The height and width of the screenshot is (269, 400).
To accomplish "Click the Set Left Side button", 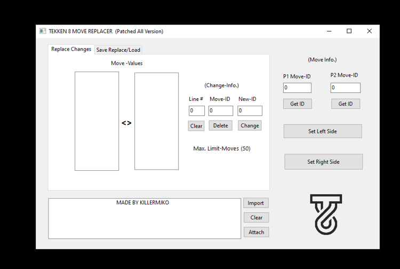I will point(323,131).
